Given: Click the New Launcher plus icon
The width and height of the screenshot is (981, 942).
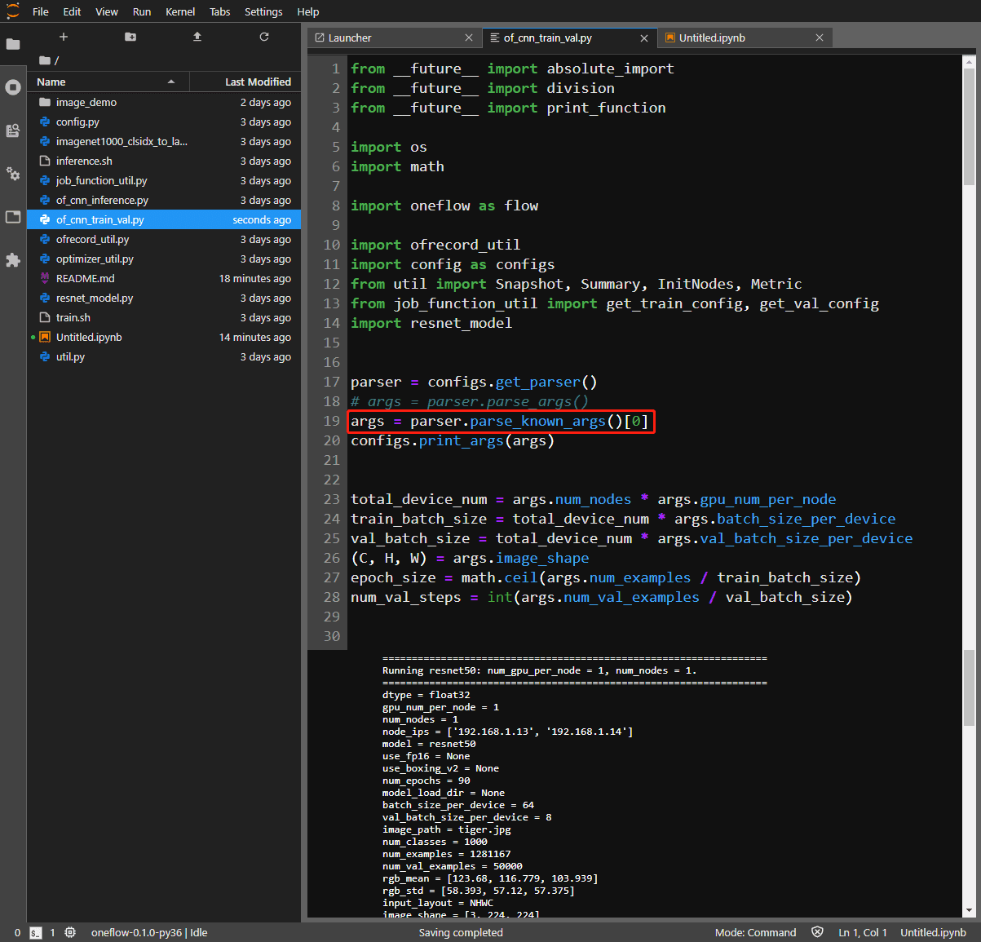Looking at the screenshot, I should point(64,37).
